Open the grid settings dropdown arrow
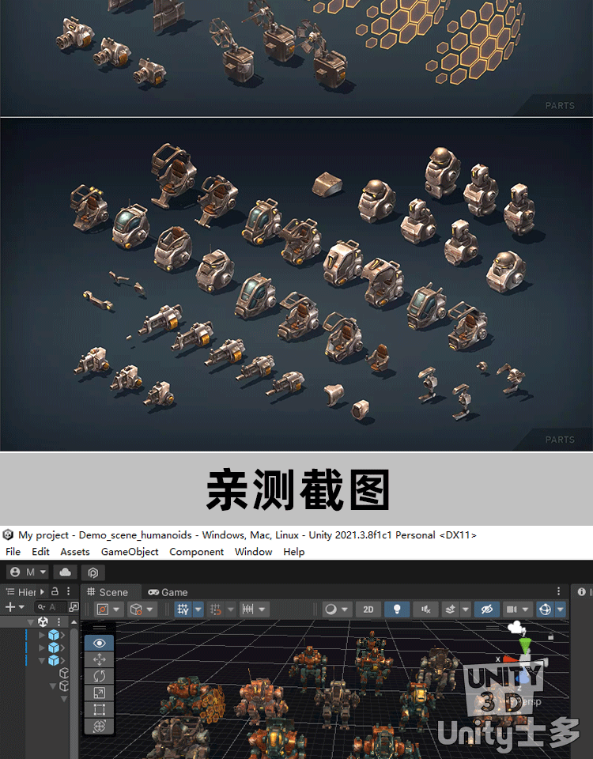 click(x=198, y=610)
